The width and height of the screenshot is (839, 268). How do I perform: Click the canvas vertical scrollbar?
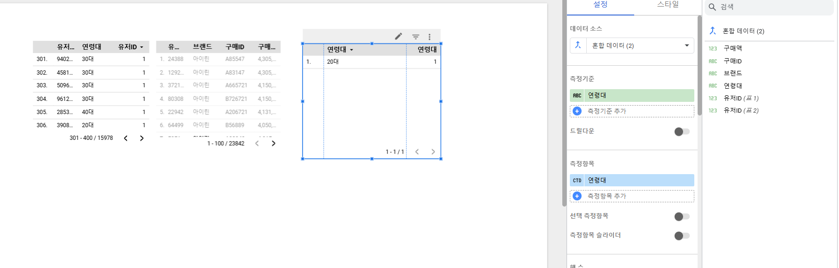point(564,103)
